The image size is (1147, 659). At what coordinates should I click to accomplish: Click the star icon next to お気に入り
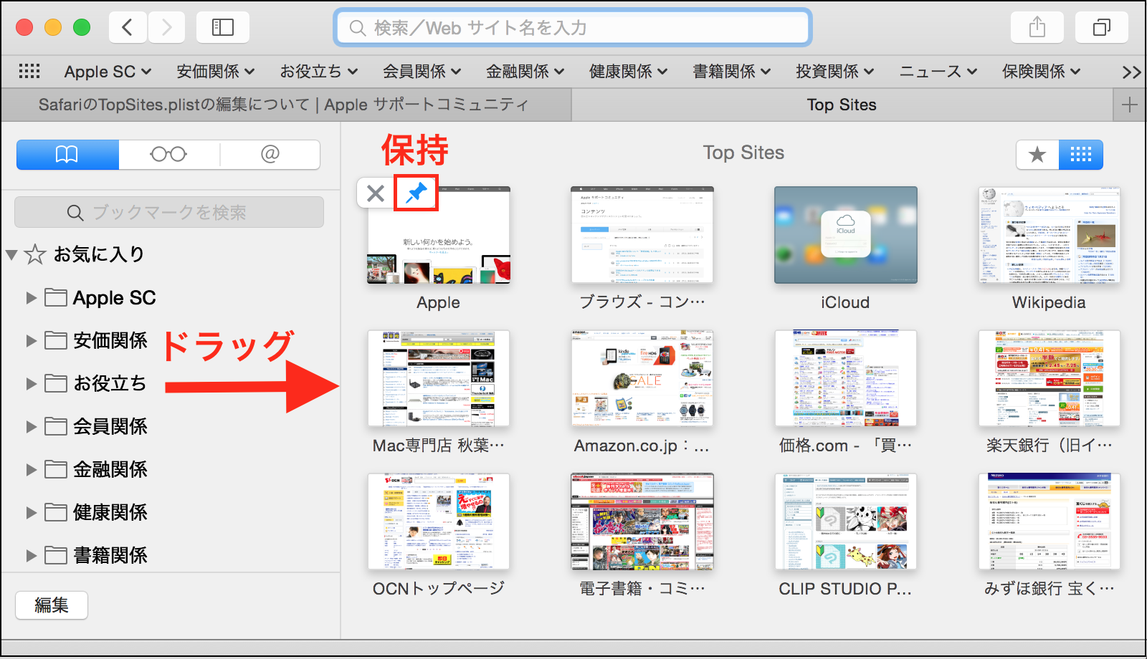35,254
